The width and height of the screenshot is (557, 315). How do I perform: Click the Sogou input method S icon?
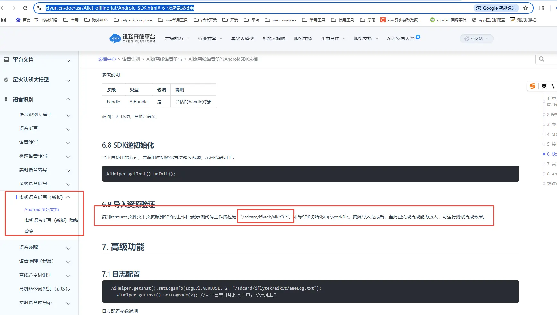533,86
